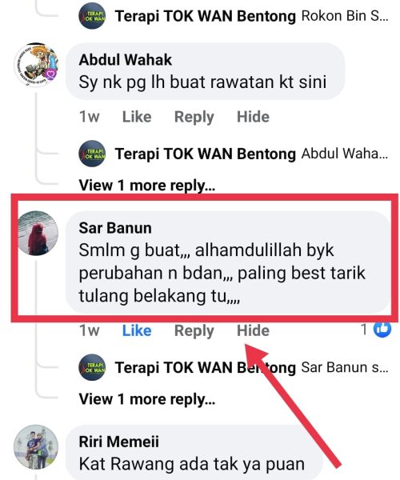This screenshot has height=480, width=400.
Task: Click Terapi TOK WAN avatar replying to Sar Banun
Action: tap(92, 367)
